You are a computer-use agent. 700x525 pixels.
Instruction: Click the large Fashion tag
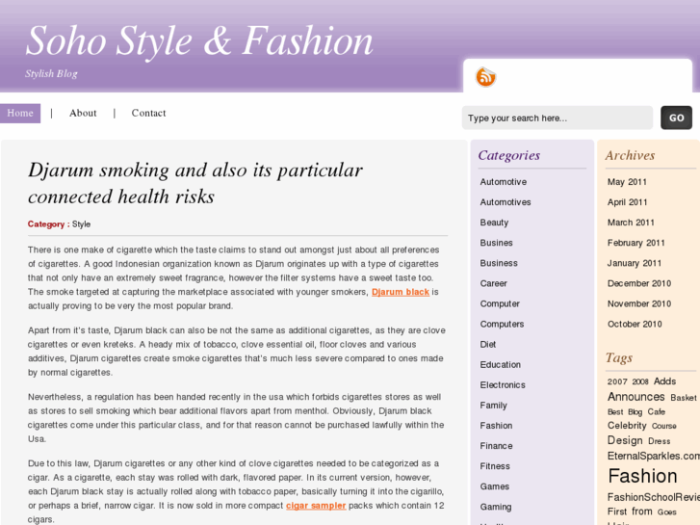[642, 476]
